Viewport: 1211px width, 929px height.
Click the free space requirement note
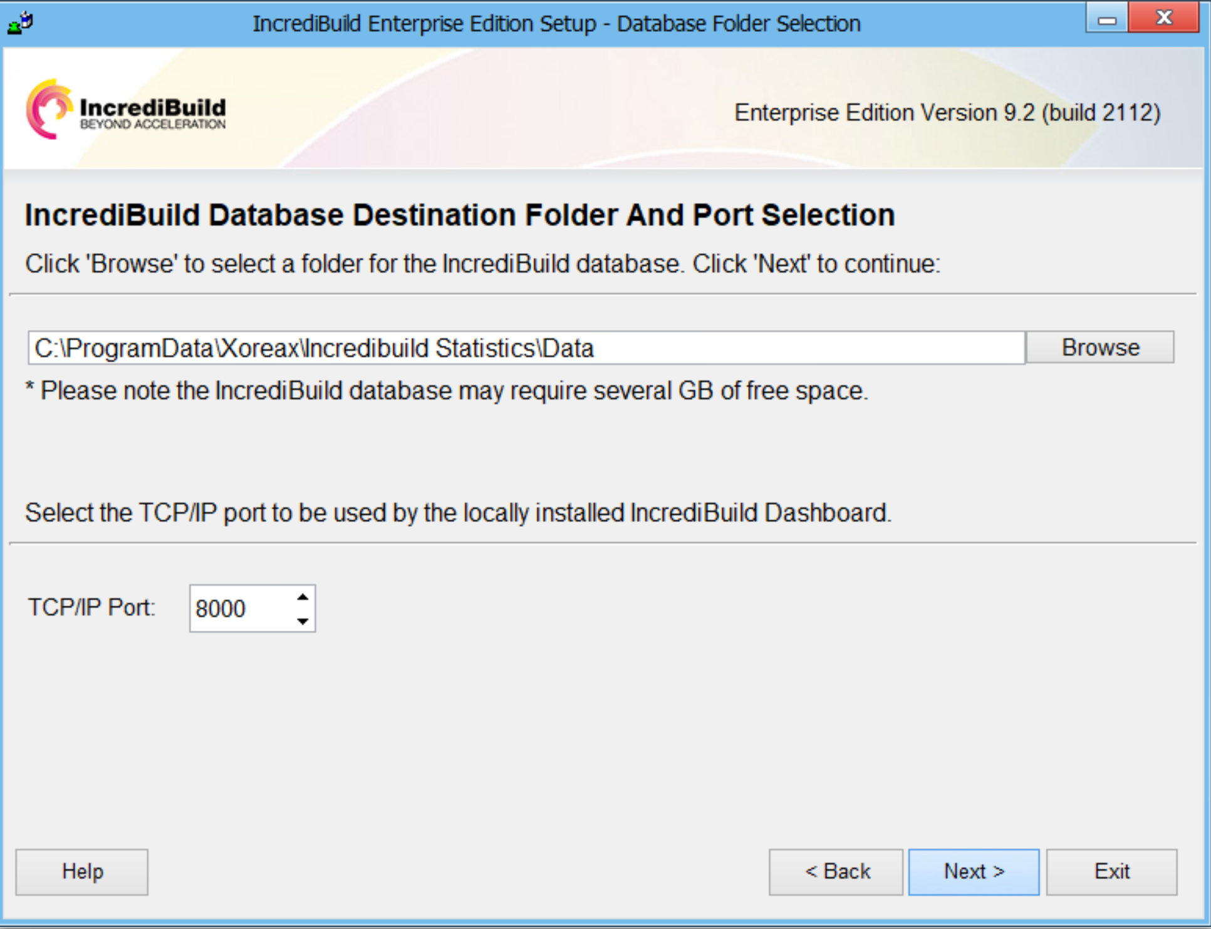pyautogui.click(x=447, y=391)
